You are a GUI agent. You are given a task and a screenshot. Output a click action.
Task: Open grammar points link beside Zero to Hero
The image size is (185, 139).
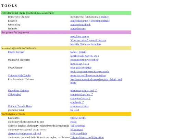click(79, 106)
